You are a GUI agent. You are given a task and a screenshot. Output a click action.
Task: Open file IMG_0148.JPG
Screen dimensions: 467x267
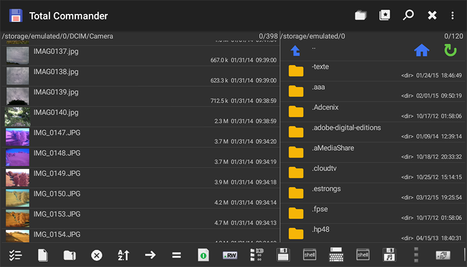tap(141, 158)
